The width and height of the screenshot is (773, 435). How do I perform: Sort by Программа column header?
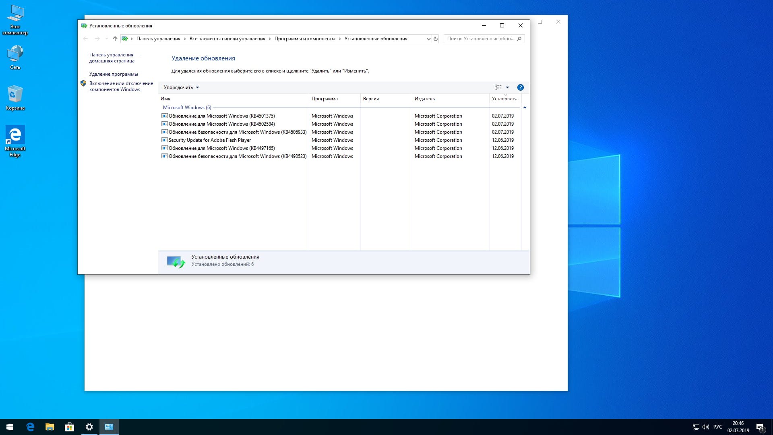point(335,99)
